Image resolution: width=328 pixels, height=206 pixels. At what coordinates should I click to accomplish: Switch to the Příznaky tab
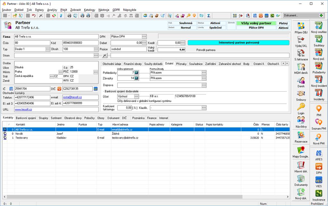[x=181, y=64]
